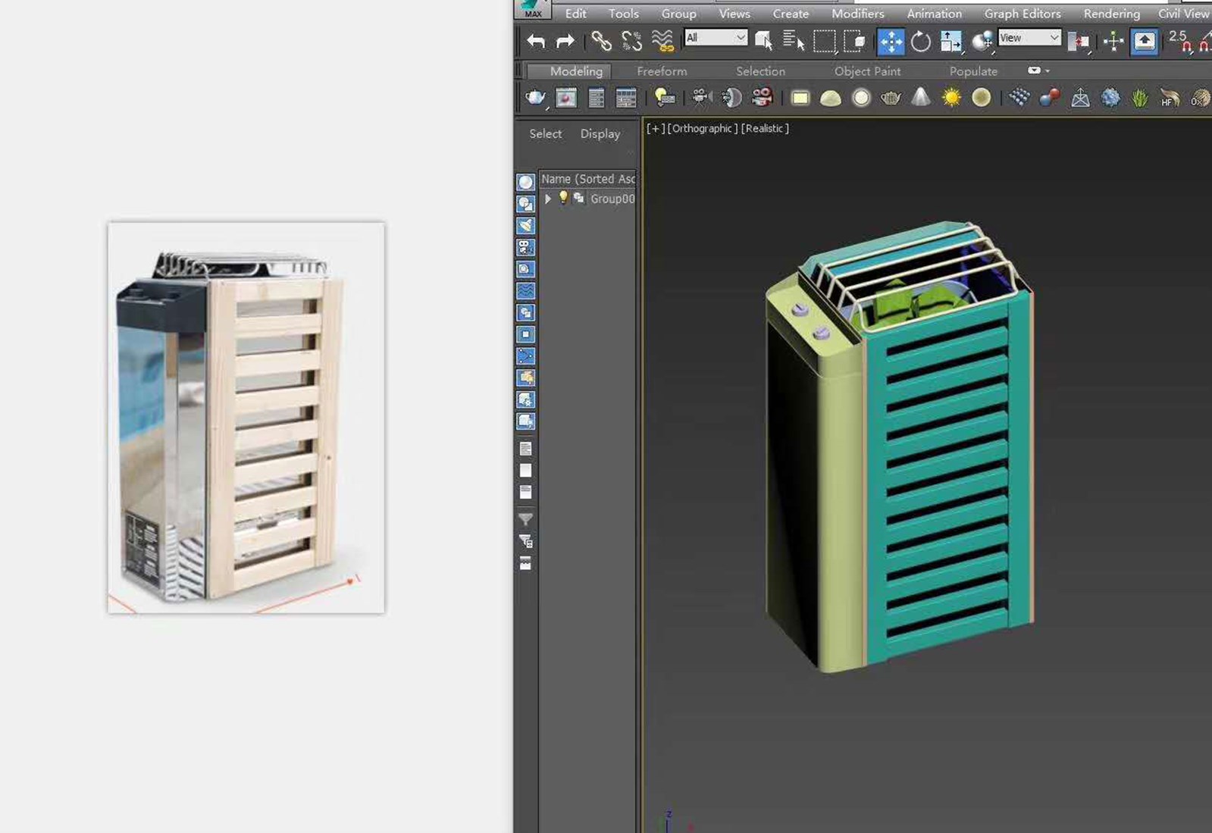Click the cone primitive icon
Image resolution: width=1212 pixels, height=833 pixels.
920,98
